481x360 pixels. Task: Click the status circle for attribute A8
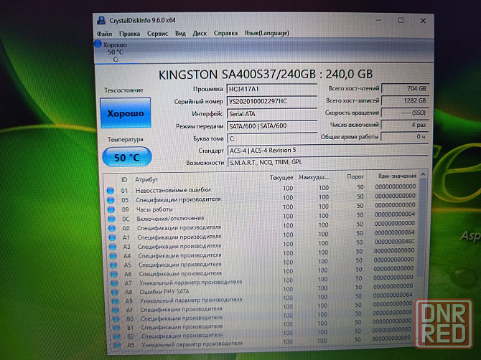(x=115, y=293)
